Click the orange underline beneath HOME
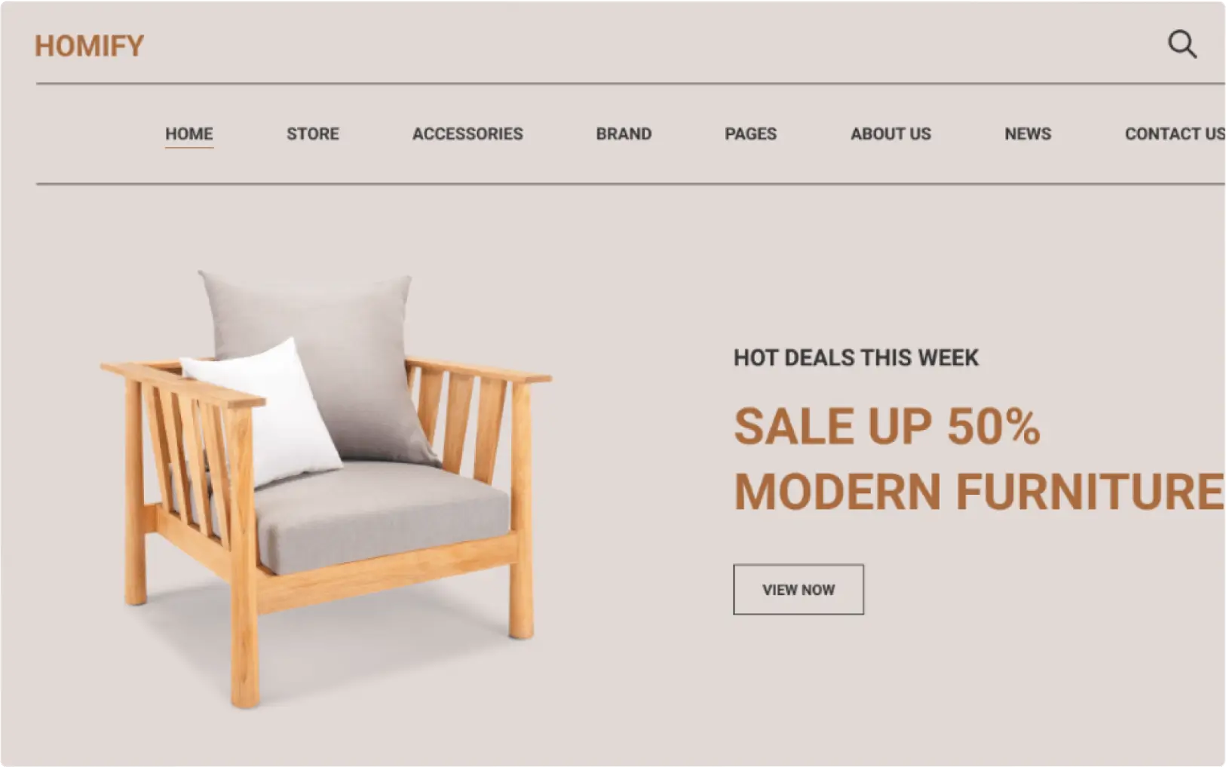The height and width of the screenshot is (767, 1226). (189, 146)
